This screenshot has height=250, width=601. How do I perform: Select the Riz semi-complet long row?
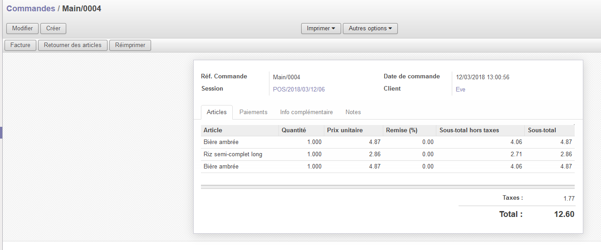coord(233,154)
